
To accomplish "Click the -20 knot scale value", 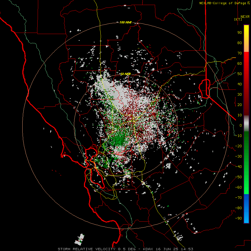I will [x=238, y=146].
